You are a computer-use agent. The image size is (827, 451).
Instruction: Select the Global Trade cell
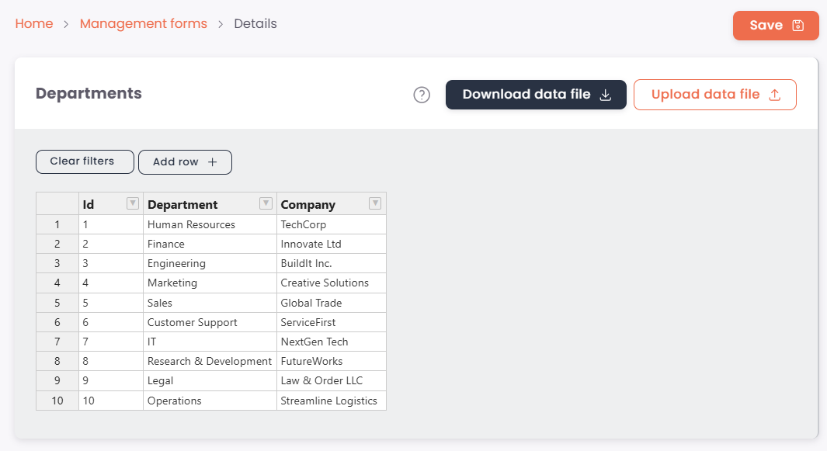pyautogui.click(x=332, y=303)
